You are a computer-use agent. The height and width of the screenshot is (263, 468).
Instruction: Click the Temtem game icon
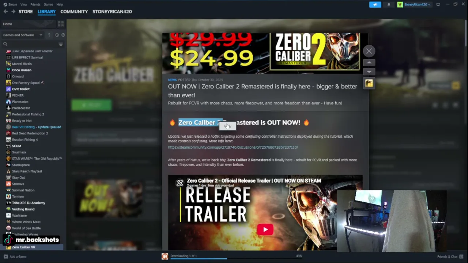(8, 197)
